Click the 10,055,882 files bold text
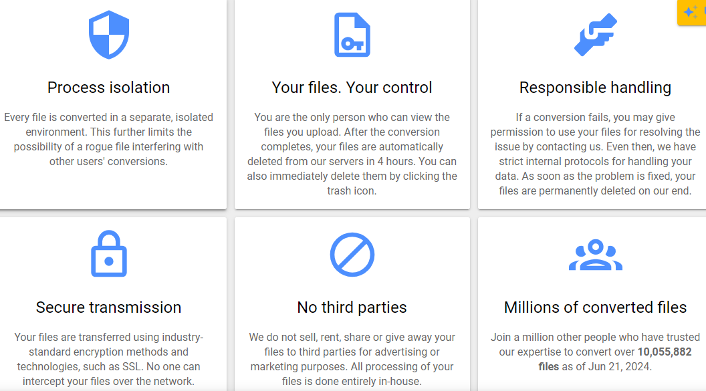Image resolution: width=706 pixels, height=391 pixels. tap(615, 359)
